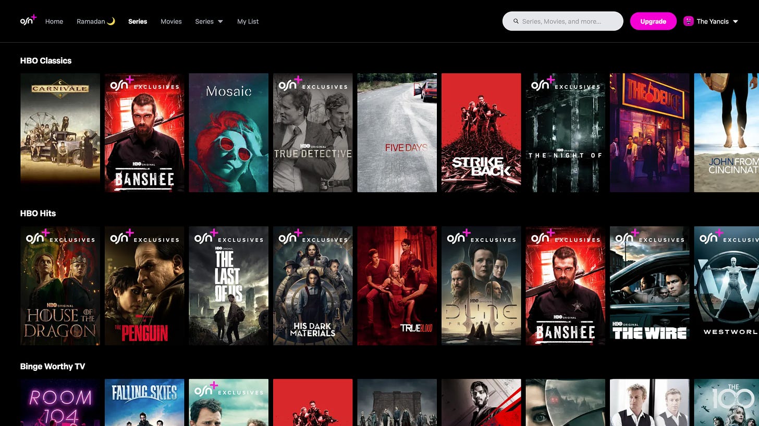This screenshot has width=759, height=426.
Task: Open the Carnivàle poster
Action: 60,133
